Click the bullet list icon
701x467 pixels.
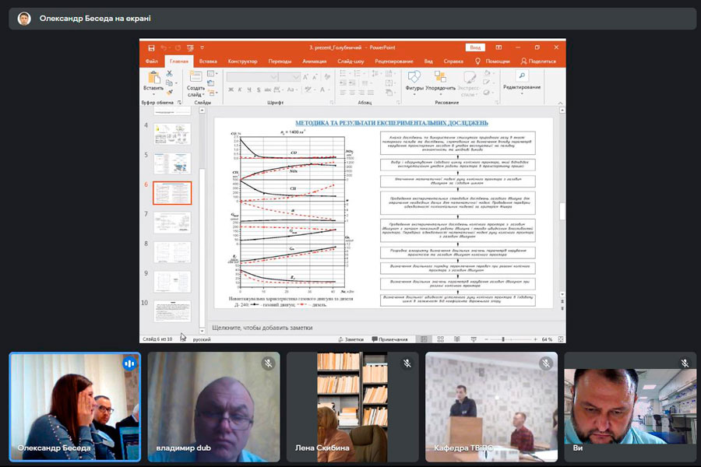click(x=343, y=73)
